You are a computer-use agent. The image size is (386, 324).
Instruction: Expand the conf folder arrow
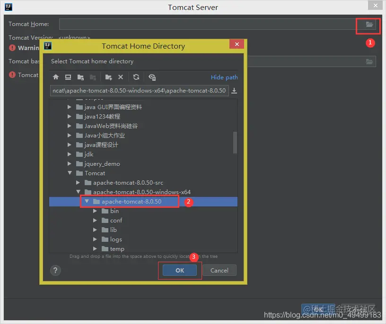(95, 221)
